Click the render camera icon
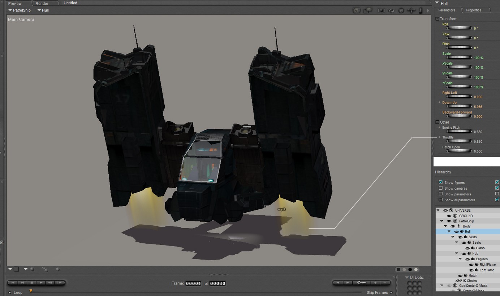500x296 pixels. point(357,10)
